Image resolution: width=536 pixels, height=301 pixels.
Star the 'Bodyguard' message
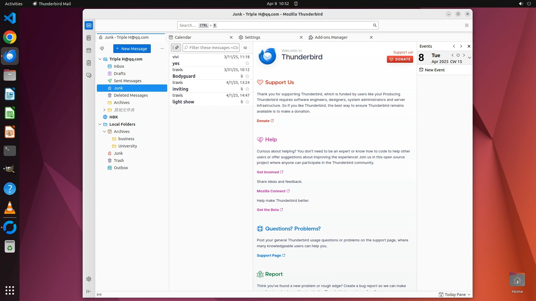coord(247,76)
